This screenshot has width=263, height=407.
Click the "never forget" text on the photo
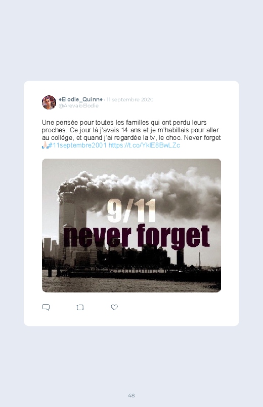(137, 236)
